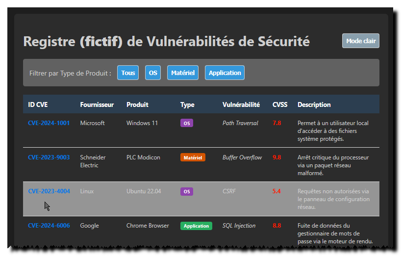Viewport: 401px width, 259px height.
Task: Click the Description column header
Action: (x=314, y=104)
